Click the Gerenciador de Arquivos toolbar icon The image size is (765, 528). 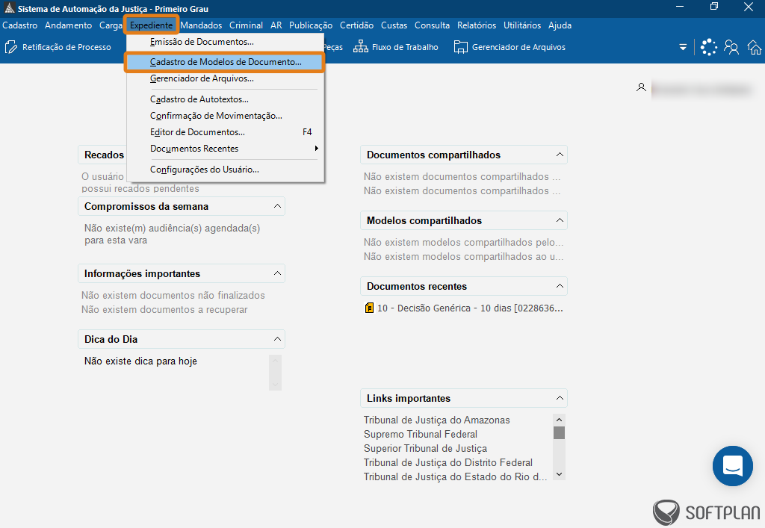coord(460,47)
